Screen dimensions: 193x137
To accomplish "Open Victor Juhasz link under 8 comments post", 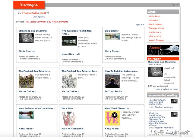I will (70, 91).
